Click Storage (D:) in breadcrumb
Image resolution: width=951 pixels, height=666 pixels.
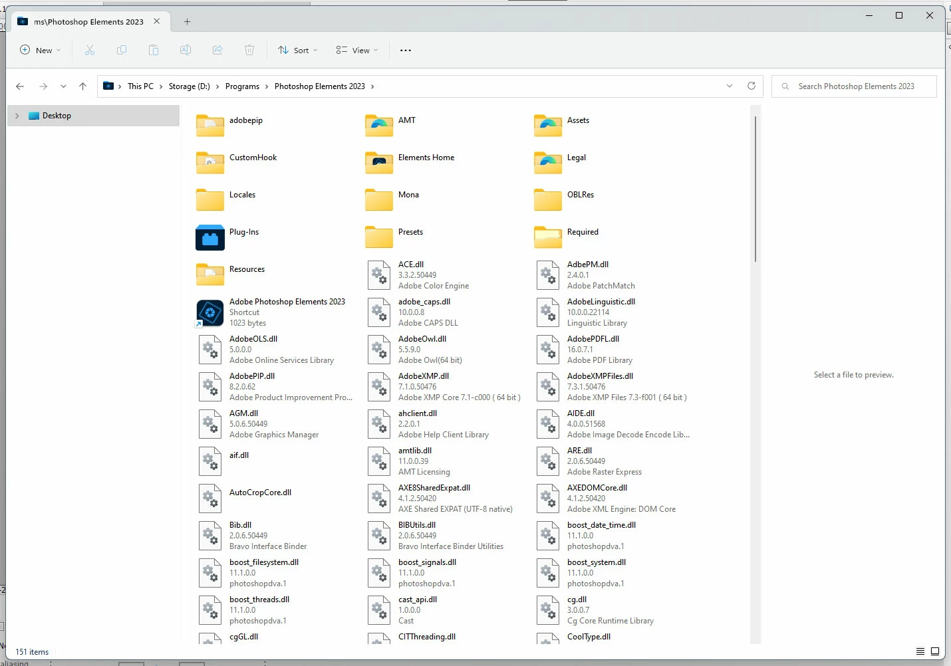point(189,86)
